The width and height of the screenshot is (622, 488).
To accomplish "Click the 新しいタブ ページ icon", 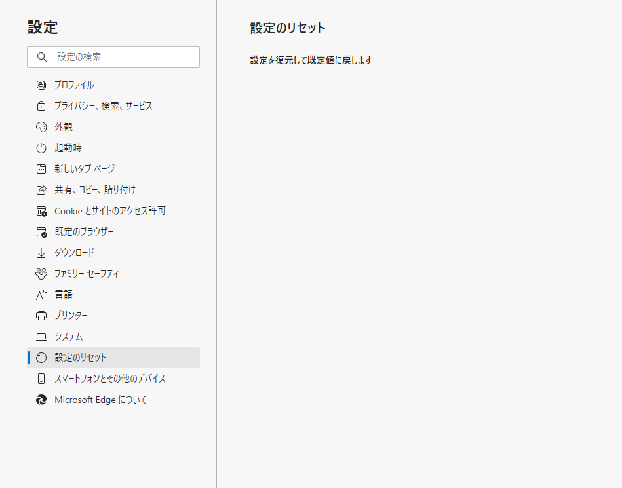I will pos(41,168).
